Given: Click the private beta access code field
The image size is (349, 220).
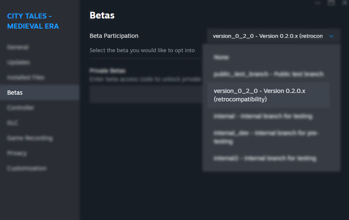Looking at the screenshot, I should [x=145, y=94].
